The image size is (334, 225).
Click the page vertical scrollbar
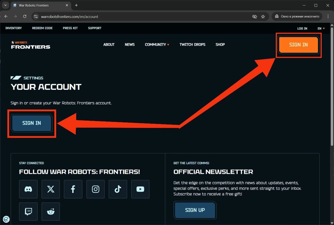click(332, 86)
